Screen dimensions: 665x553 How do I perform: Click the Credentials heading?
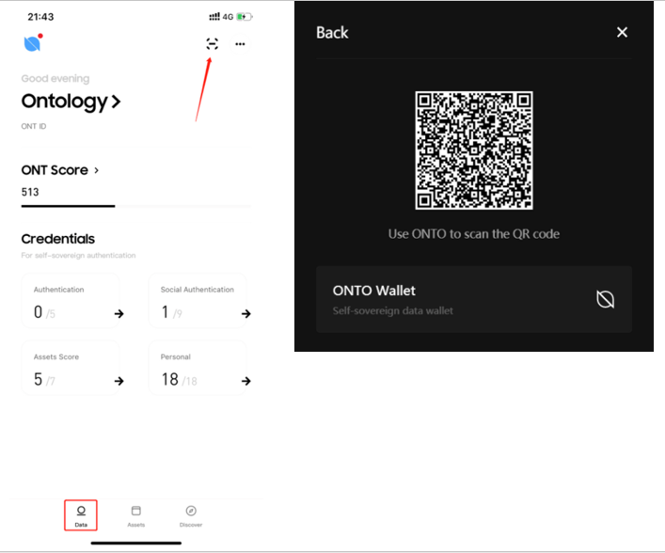(58, 239)
